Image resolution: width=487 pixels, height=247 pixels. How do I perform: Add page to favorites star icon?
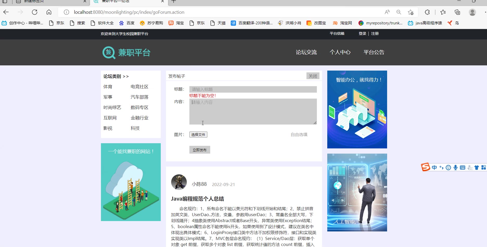click(411, 12)
